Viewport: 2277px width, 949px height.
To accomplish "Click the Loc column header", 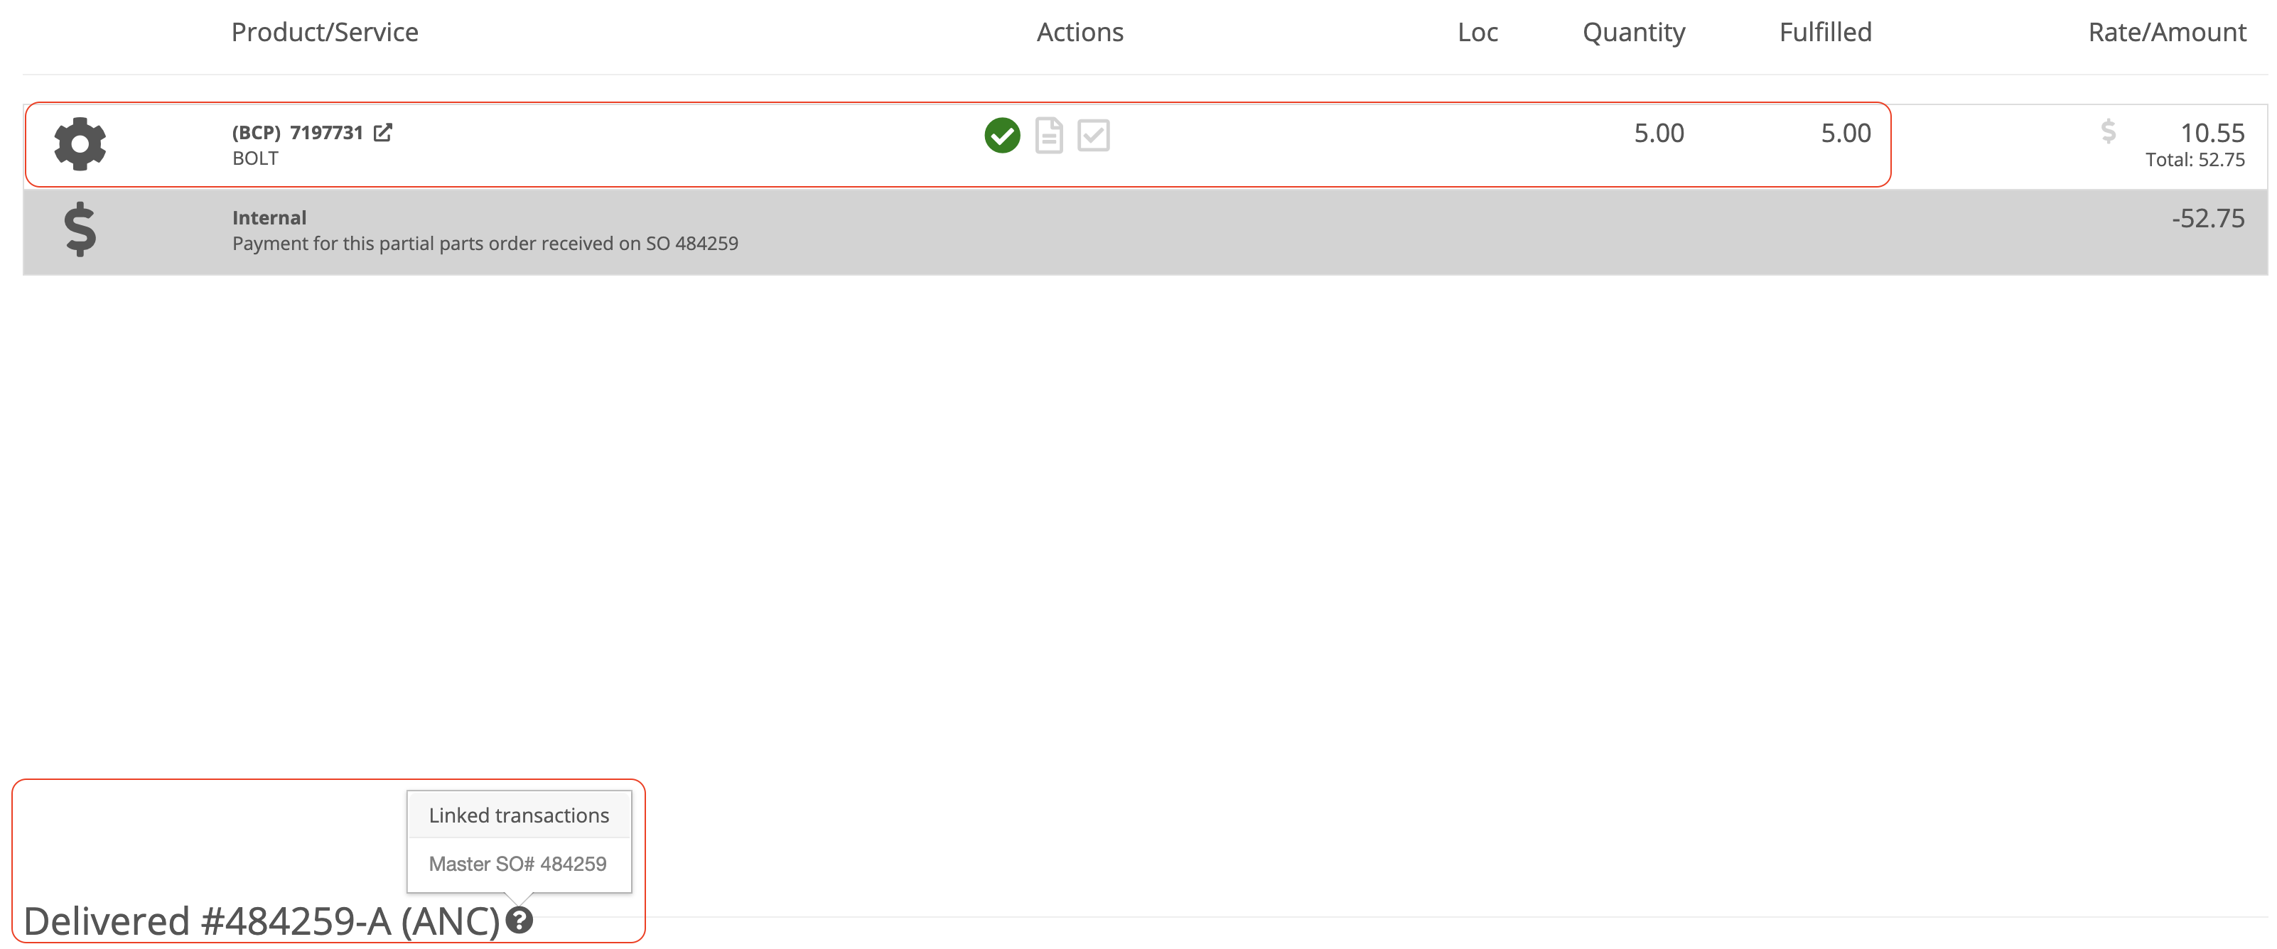I will pos(1478,33).
